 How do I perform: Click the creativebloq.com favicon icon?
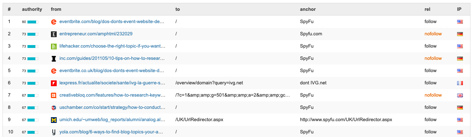point(54,95)
